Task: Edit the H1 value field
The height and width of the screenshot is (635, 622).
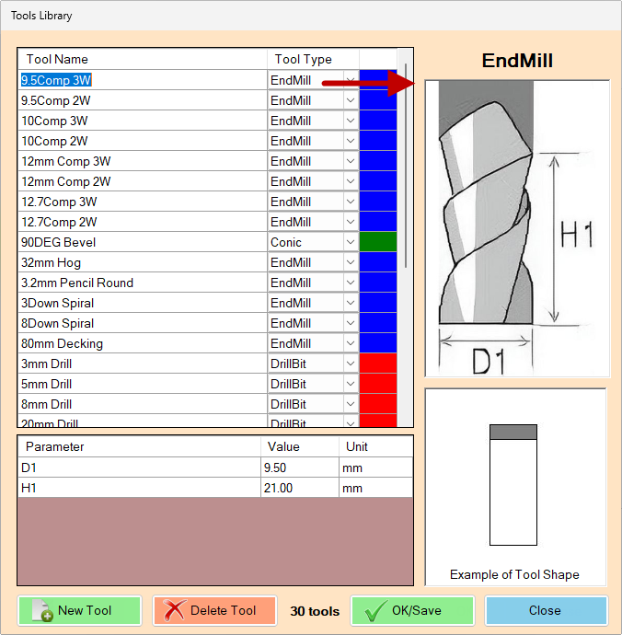Action: click(298, 488)
